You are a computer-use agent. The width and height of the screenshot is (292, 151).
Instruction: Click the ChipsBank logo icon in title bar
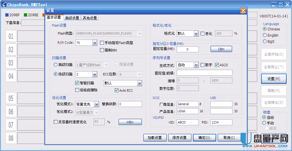pyautogui.click(x=4, y=4)
